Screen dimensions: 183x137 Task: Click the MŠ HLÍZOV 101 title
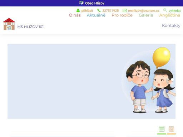(x=30, y=27)
